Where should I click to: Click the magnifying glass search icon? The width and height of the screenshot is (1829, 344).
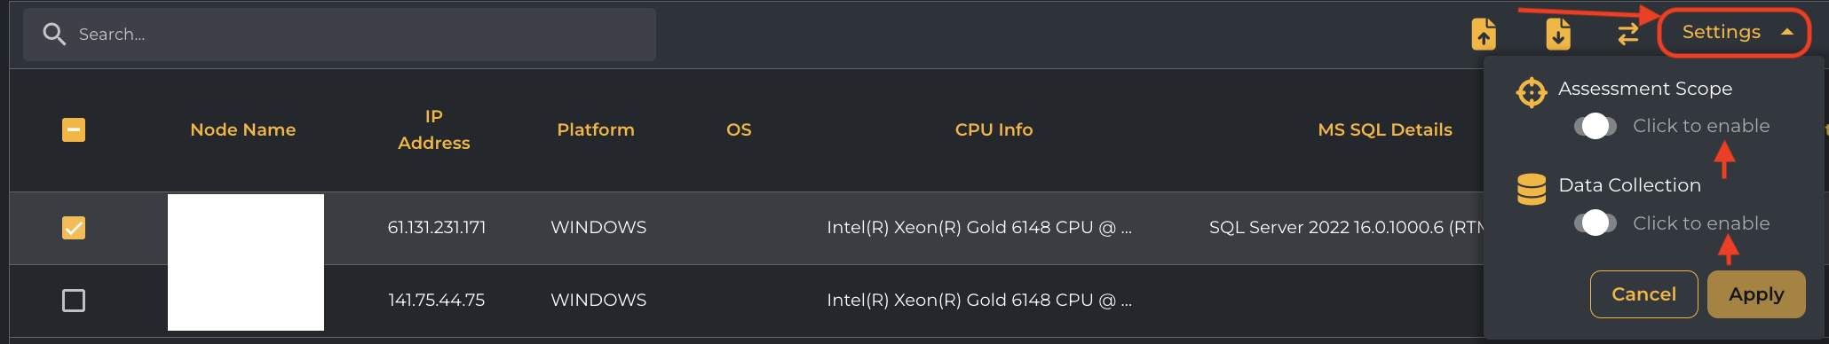tap(54, 35)
